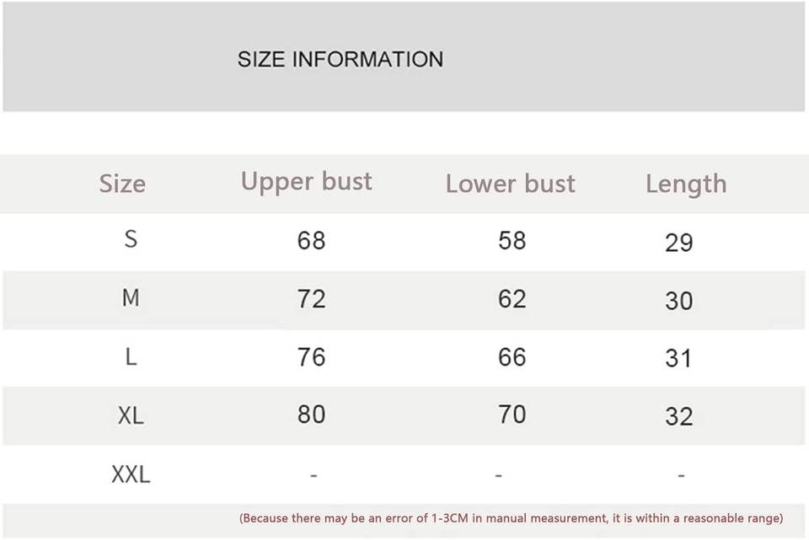This screenshot has height=540, width=809.
Task: Click lower bust value 62
Action: click(x=512, y=299)
